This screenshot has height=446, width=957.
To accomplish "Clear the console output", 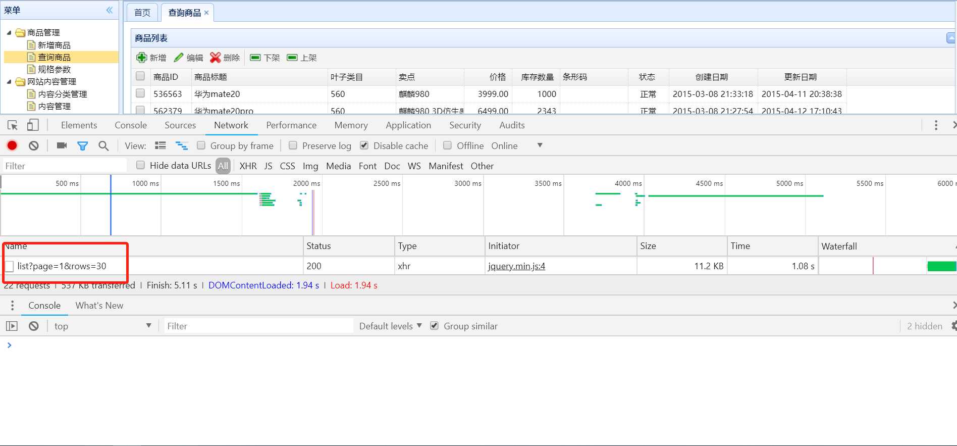I will point(34,326).
